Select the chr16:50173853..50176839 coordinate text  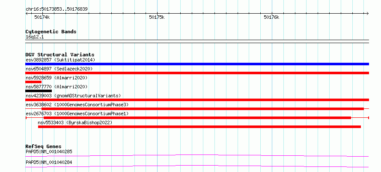tap(57, 9)
